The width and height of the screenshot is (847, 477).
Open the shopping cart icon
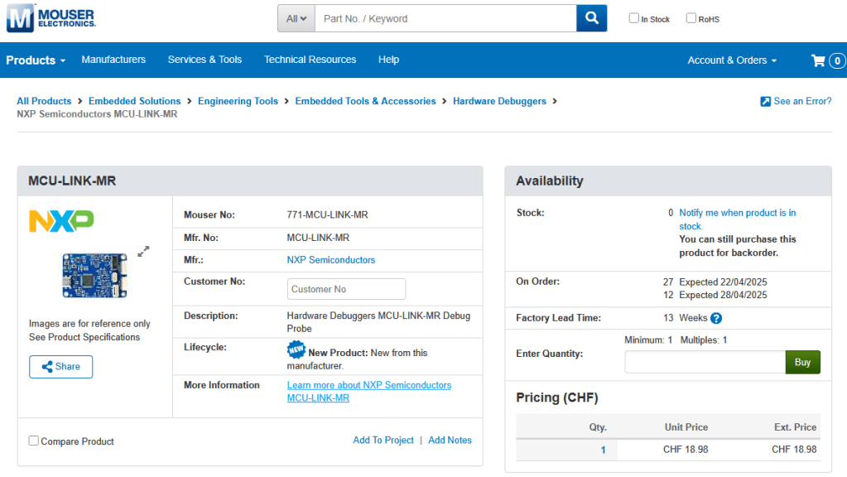pyautogui.click(x=818, y=60)
